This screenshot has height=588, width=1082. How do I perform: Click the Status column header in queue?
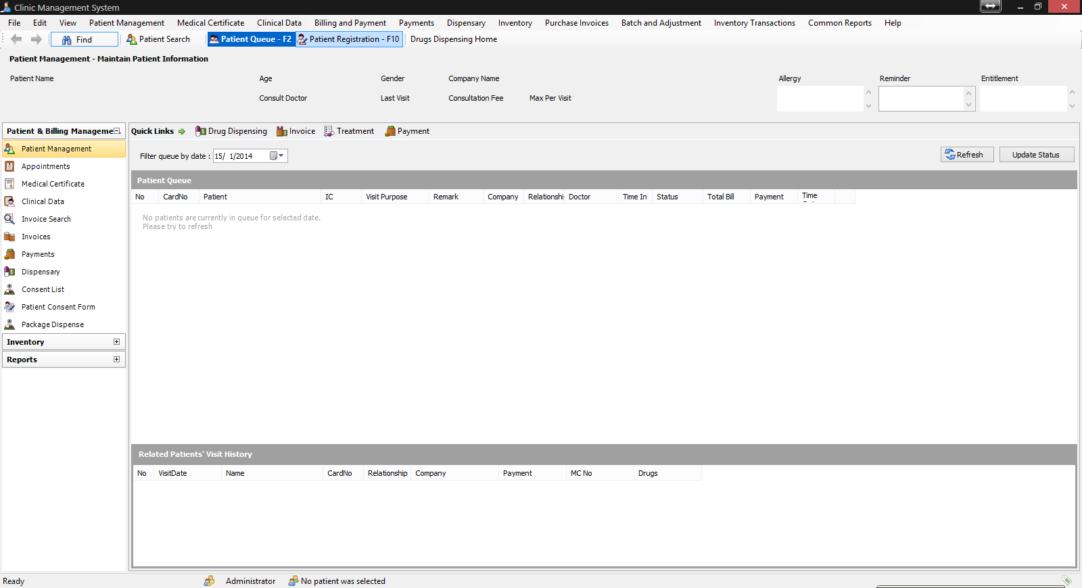click(677, 197)
